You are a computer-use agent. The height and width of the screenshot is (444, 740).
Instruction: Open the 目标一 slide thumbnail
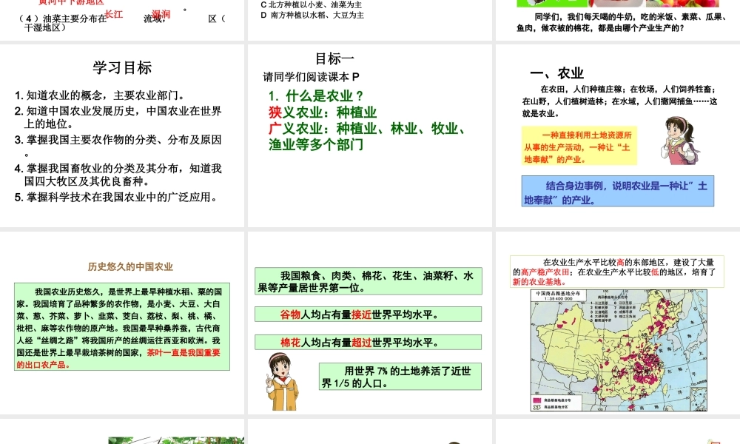click(370, 135)
